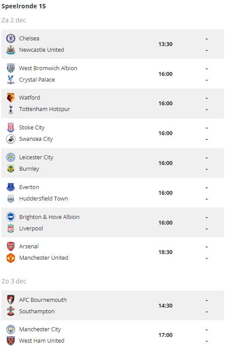Click the Tottenham Hotspur cockerel logo

11,109
